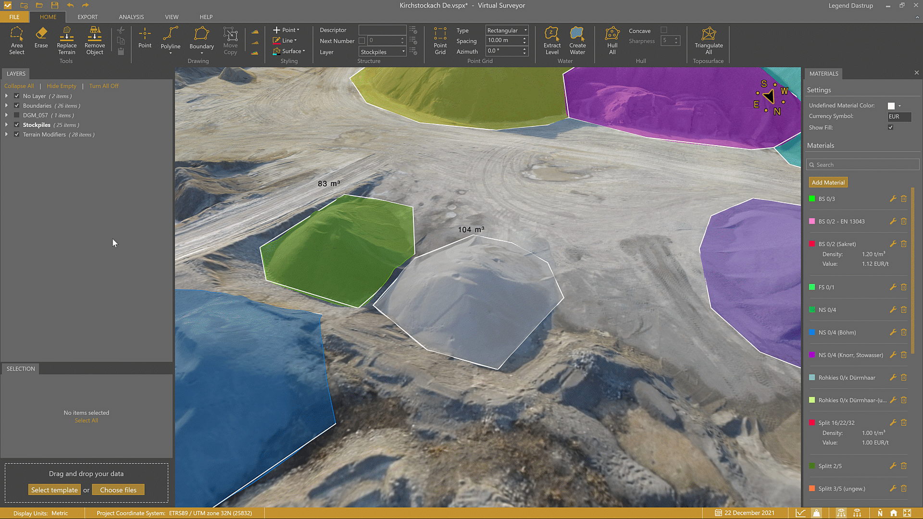Open the structure Layer dropdown
The width and height of the screenshot is (923, 519).
click(x=383, y=52)
